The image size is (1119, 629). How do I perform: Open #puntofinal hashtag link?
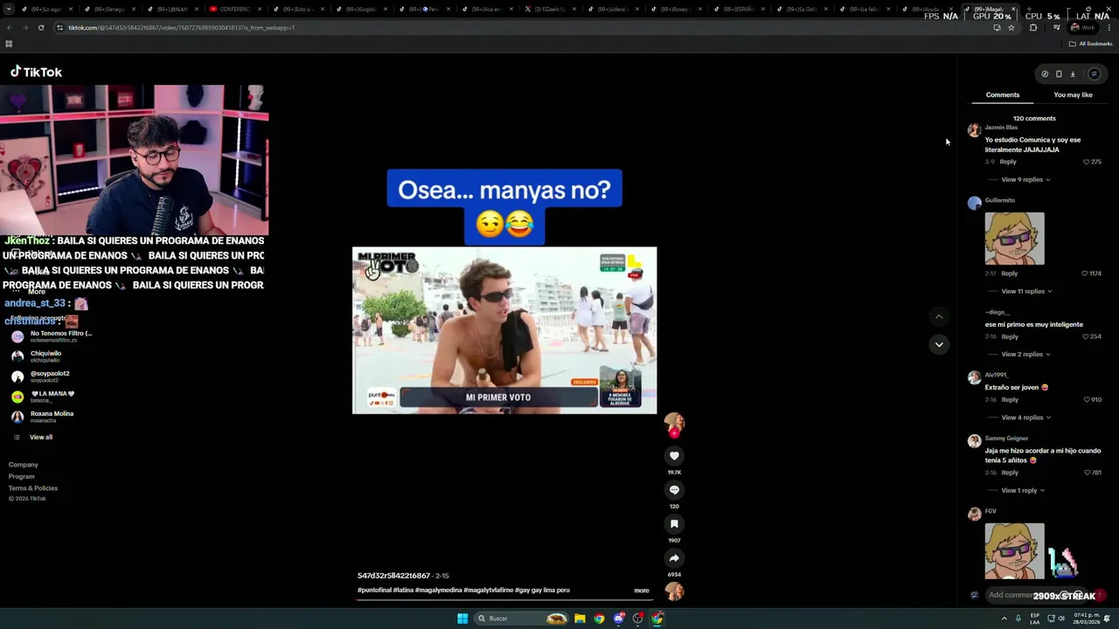374,591
